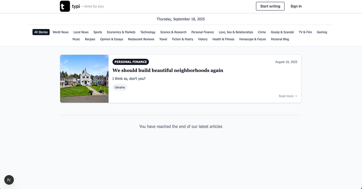Open the Personal Blog category
362x189 pixels.
coord(280,39)
